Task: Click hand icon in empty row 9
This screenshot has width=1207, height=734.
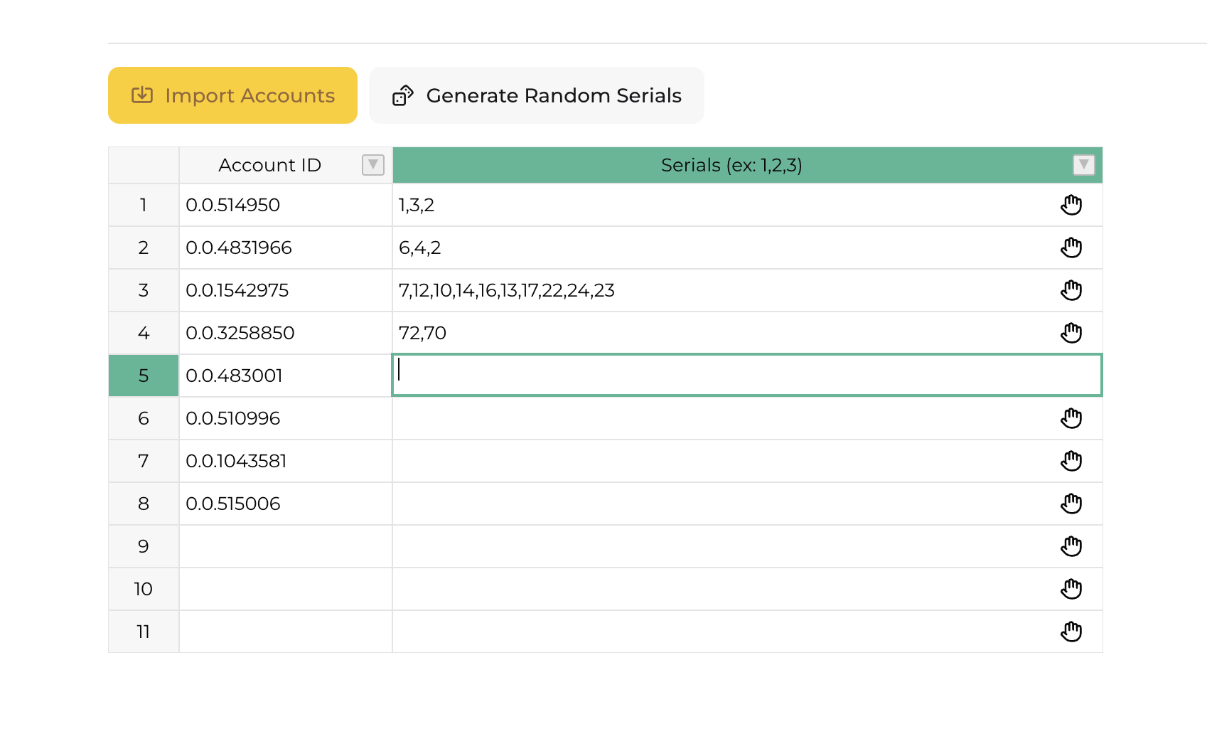Action: click(x=1071, y=546)
